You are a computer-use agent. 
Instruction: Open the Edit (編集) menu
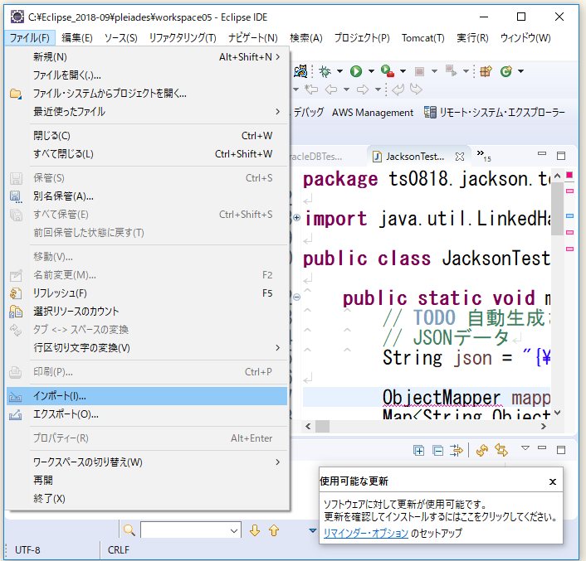[77, 38]
